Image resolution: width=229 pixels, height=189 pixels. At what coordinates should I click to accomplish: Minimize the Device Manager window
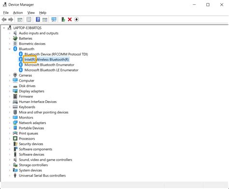tap(194, 5)
